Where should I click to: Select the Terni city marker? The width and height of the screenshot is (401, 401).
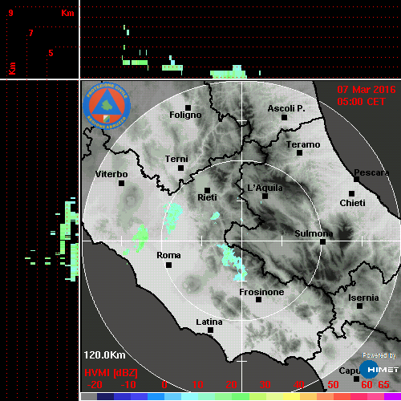pos(180,168)
